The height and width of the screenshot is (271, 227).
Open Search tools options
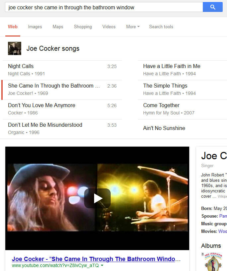161,27
